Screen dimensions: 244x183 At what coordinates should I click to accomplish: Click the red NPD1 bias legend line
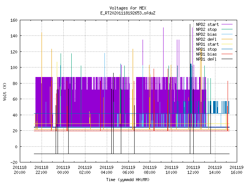227,54
